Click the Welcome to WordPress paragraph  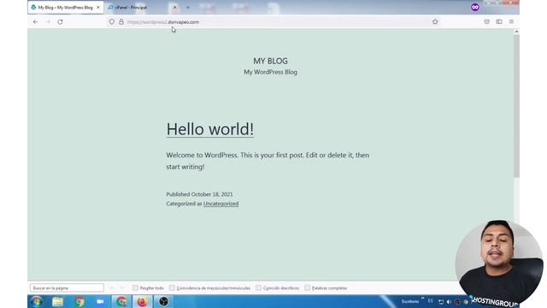click(268, 161)
